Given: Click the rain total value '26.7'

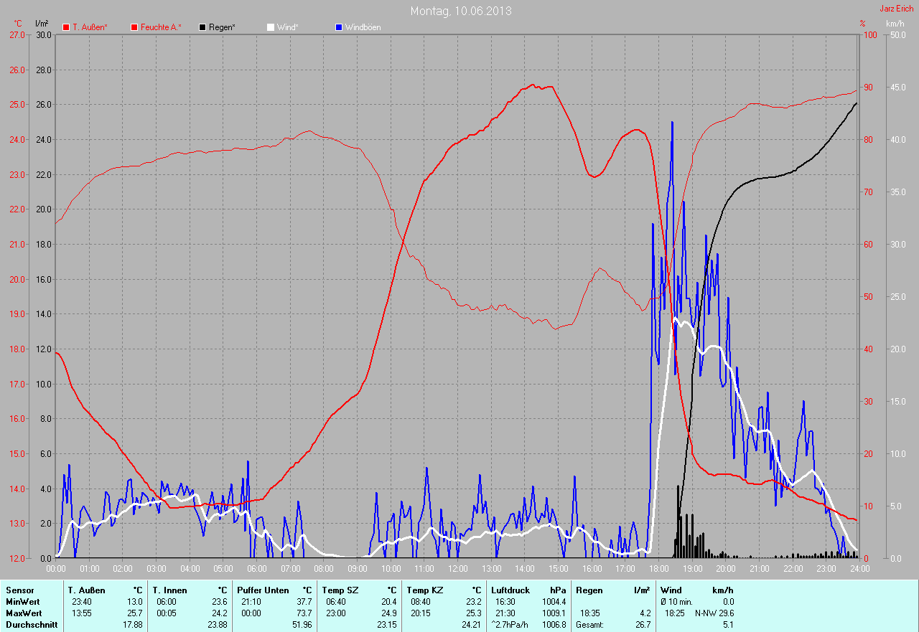Looking at the screenshot, I should [643, 625].
